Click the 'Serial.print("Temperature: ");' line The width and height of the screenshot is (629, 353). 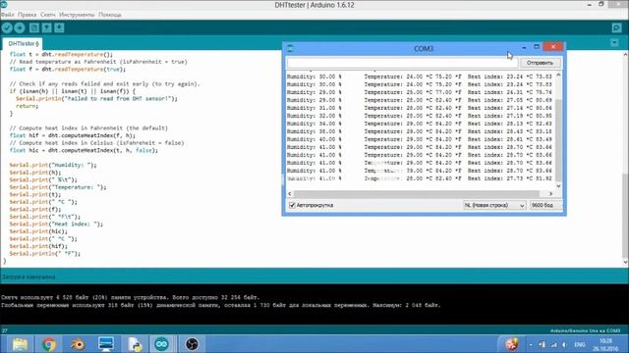[x=58, y=187]
